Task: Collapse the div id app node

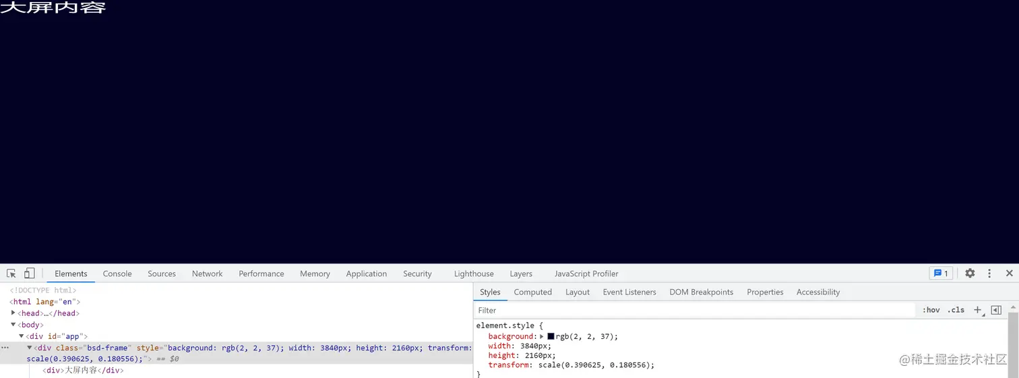Action: click(x=22, y=336)
